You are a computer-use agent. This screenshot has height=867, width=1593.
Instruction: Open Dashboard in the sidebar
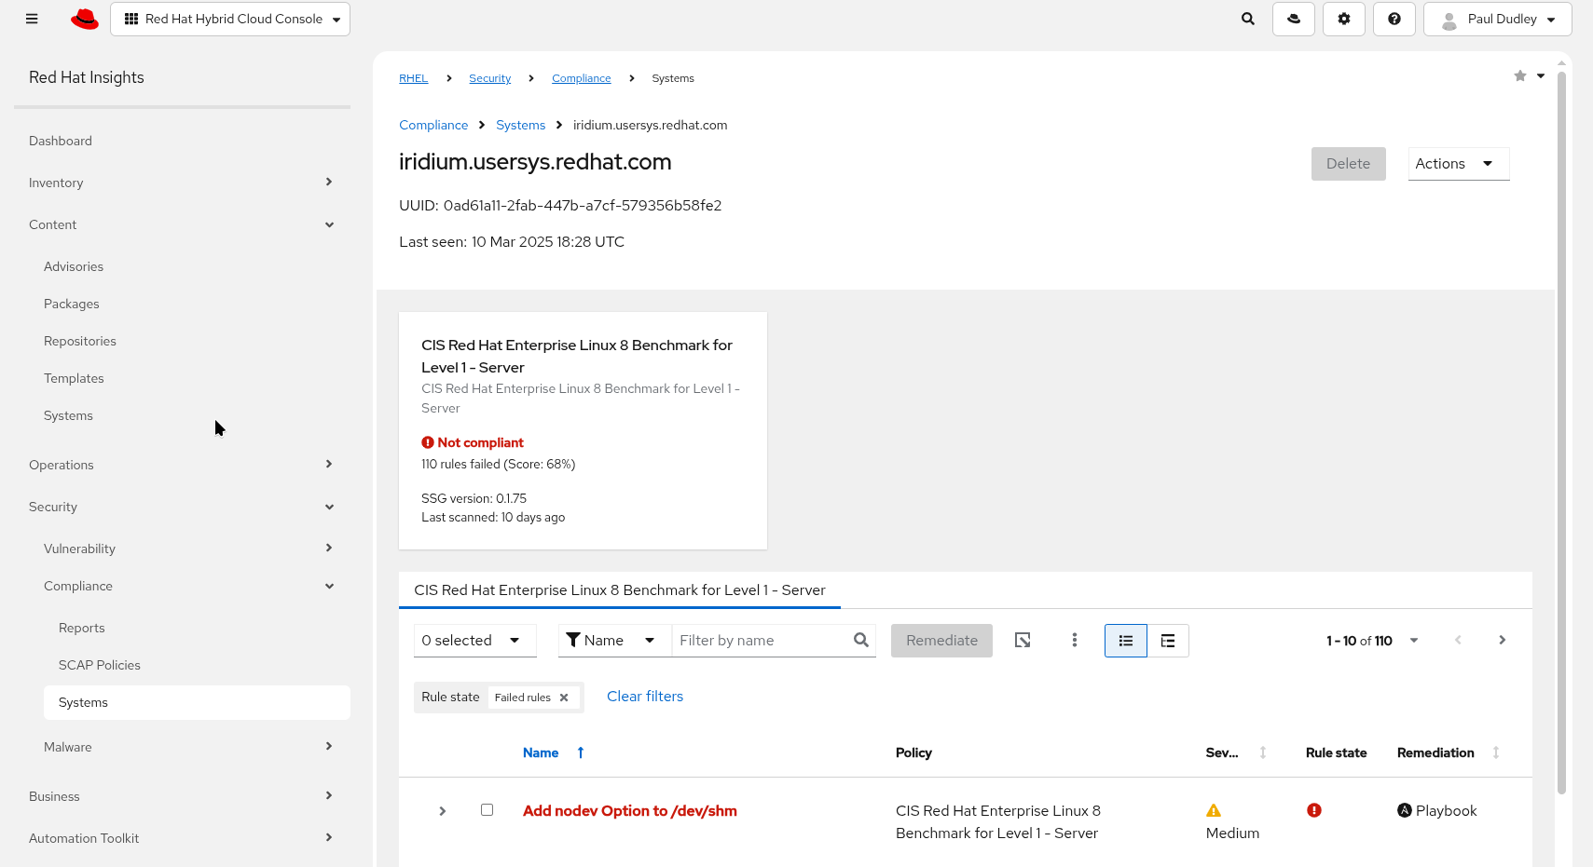coord(61,141)
